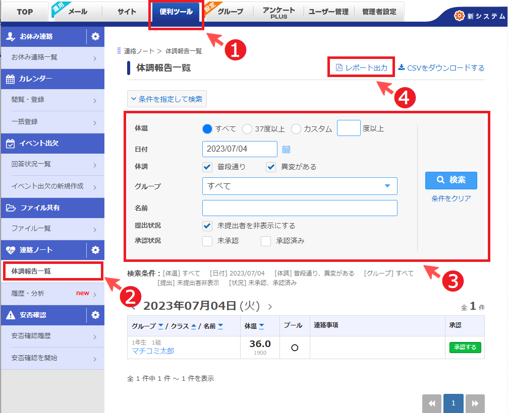Viewport: 508px width, 413px height.
Task: Open the date picker calendar icon
Action: 286,149
